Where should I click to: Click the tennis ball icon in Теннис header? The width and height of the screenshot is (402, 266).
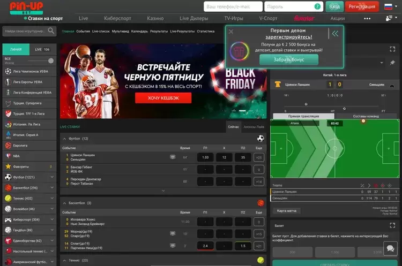click(x=260, y=260)
